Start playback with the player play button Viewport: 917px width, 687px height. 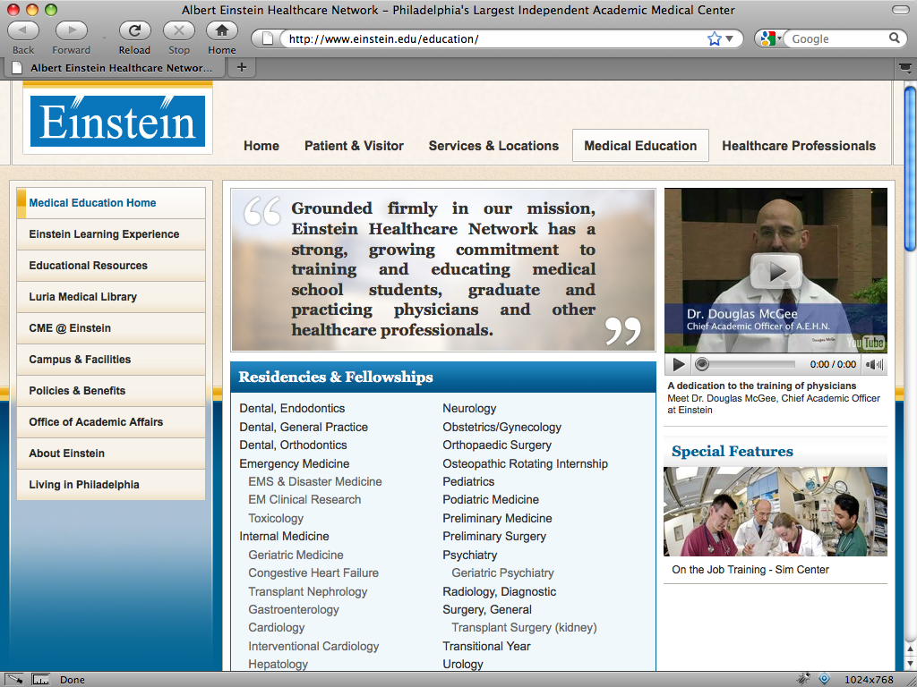click(679, 365)
